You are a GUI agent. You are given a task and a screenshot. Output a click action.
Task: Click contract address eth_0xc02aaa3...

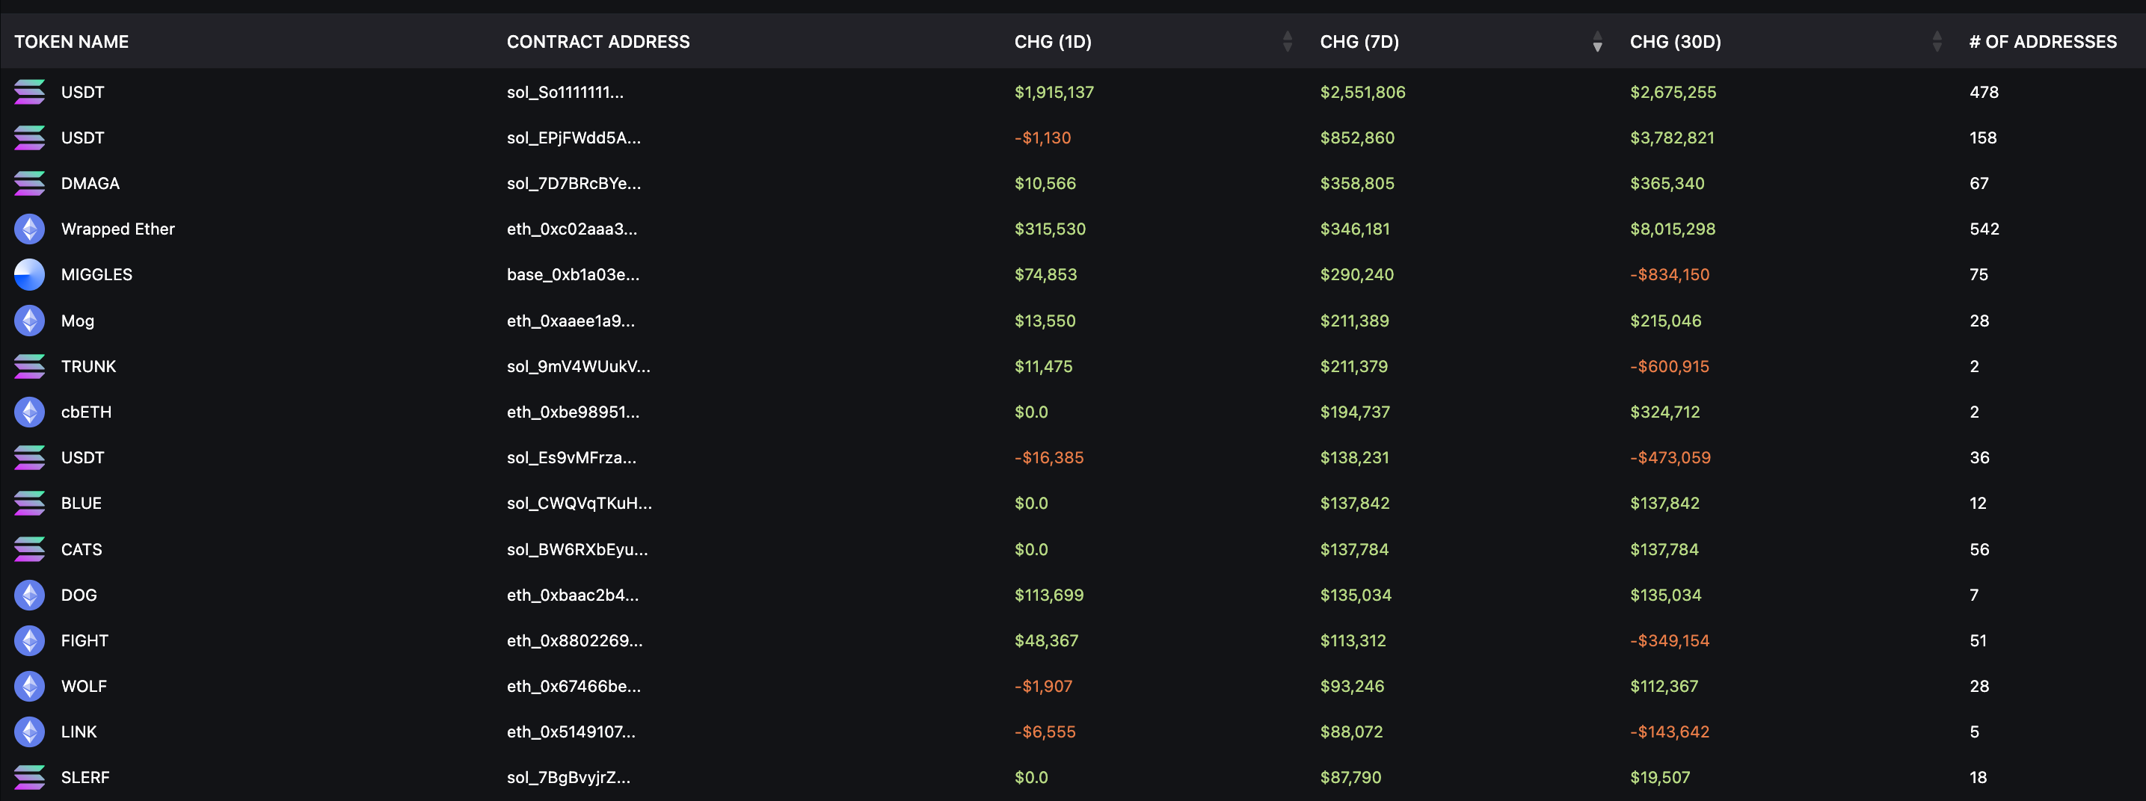(x=571, y=229)
